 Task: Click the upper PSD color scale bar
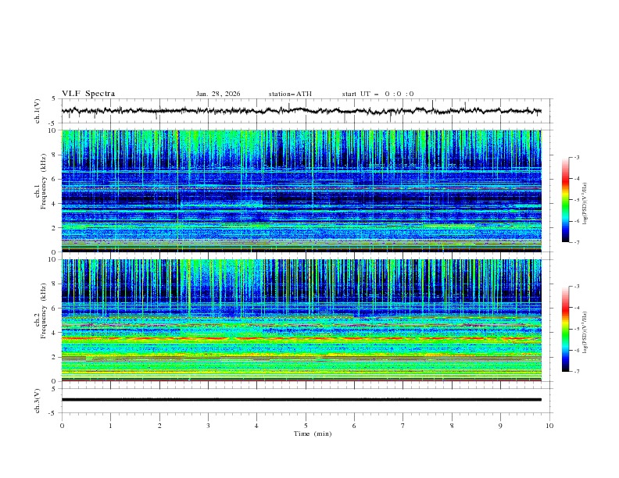tap(565, 200)
